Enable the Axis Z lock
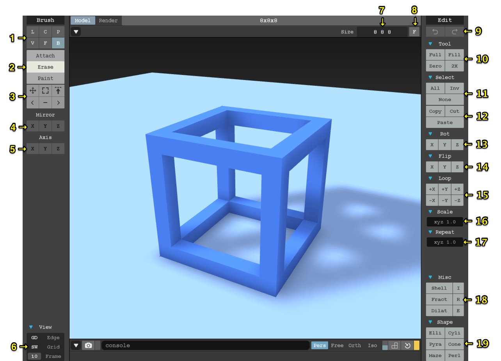 click(58, 149)
